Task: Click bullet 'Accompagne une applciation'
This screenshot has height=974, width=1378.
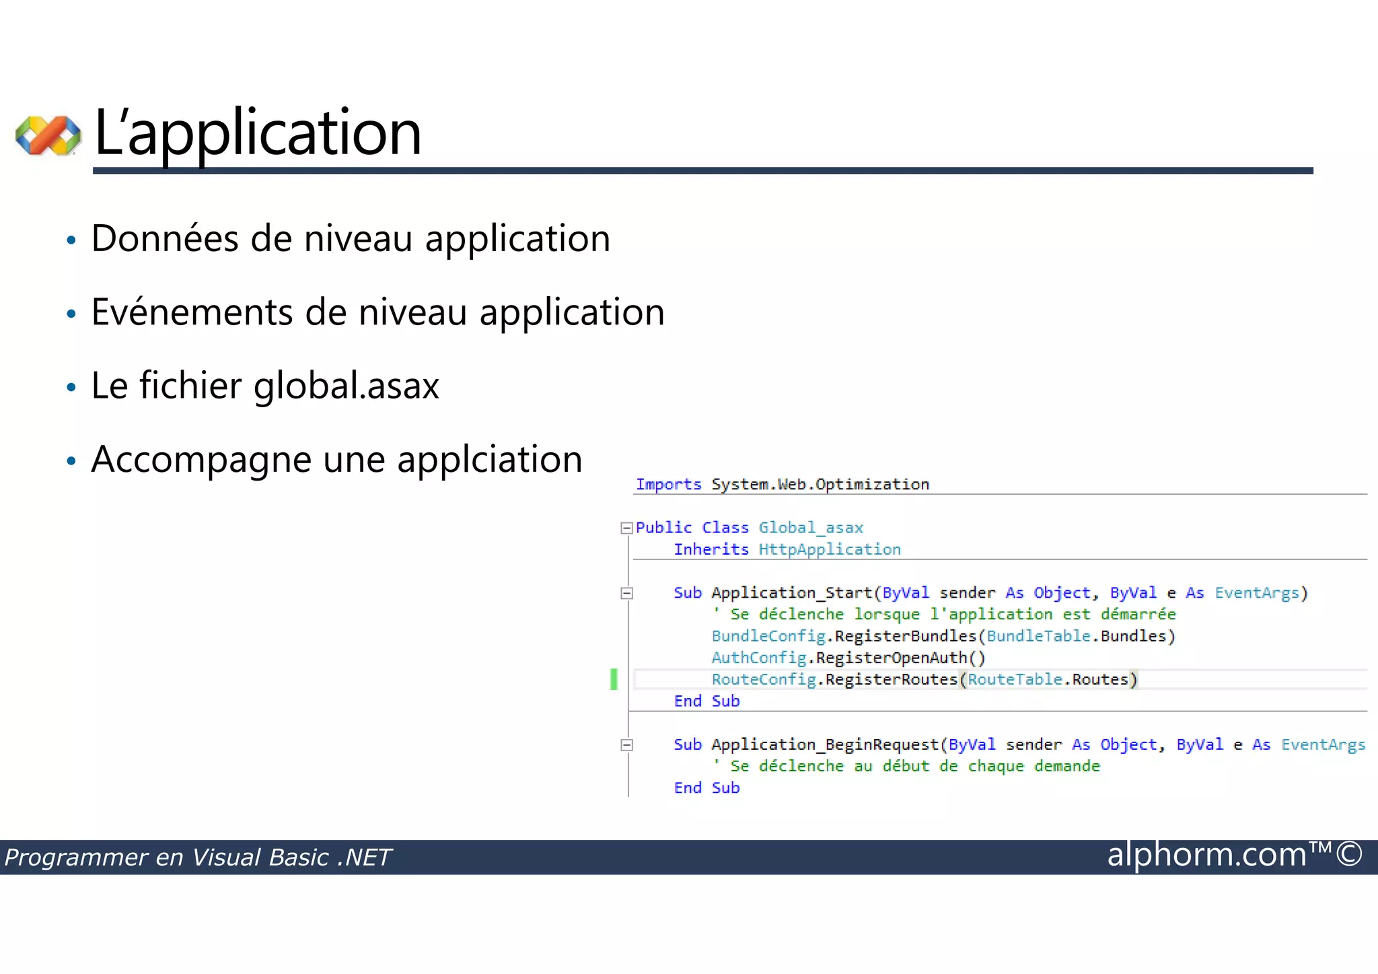Action: pyautogui.click(x=336, y=460)
